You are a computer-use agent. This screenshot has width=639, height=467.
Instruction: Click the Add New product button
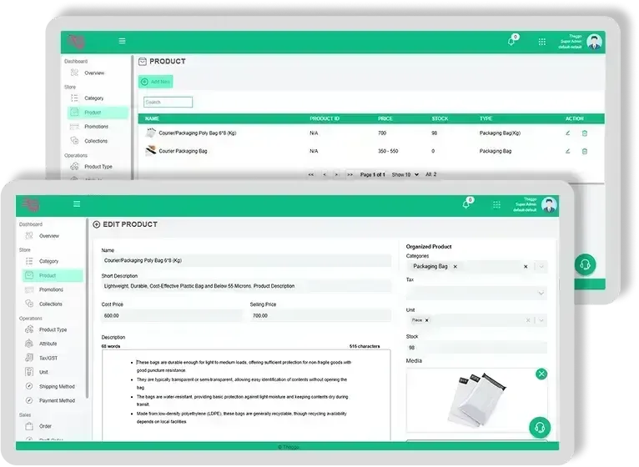(155, 82)
